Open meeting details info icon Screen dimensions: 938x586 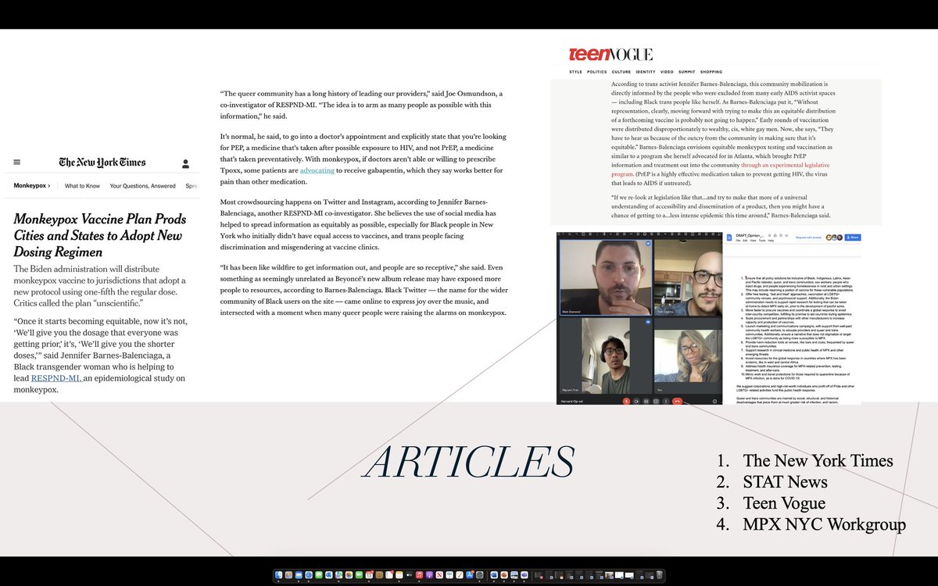click(x=714, y=401)
